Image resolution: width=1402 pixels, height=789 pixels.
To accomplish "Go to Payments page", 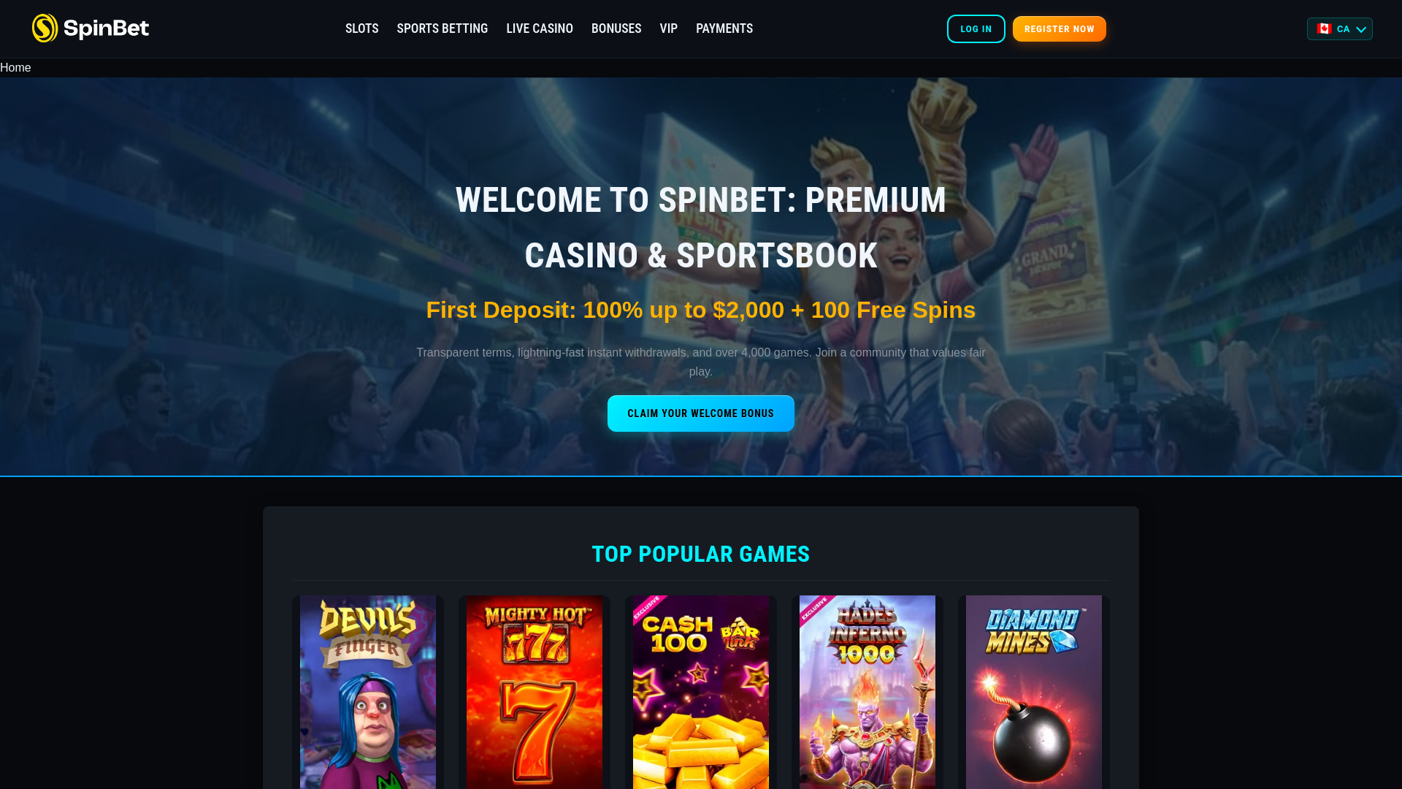I will [724, 28].
